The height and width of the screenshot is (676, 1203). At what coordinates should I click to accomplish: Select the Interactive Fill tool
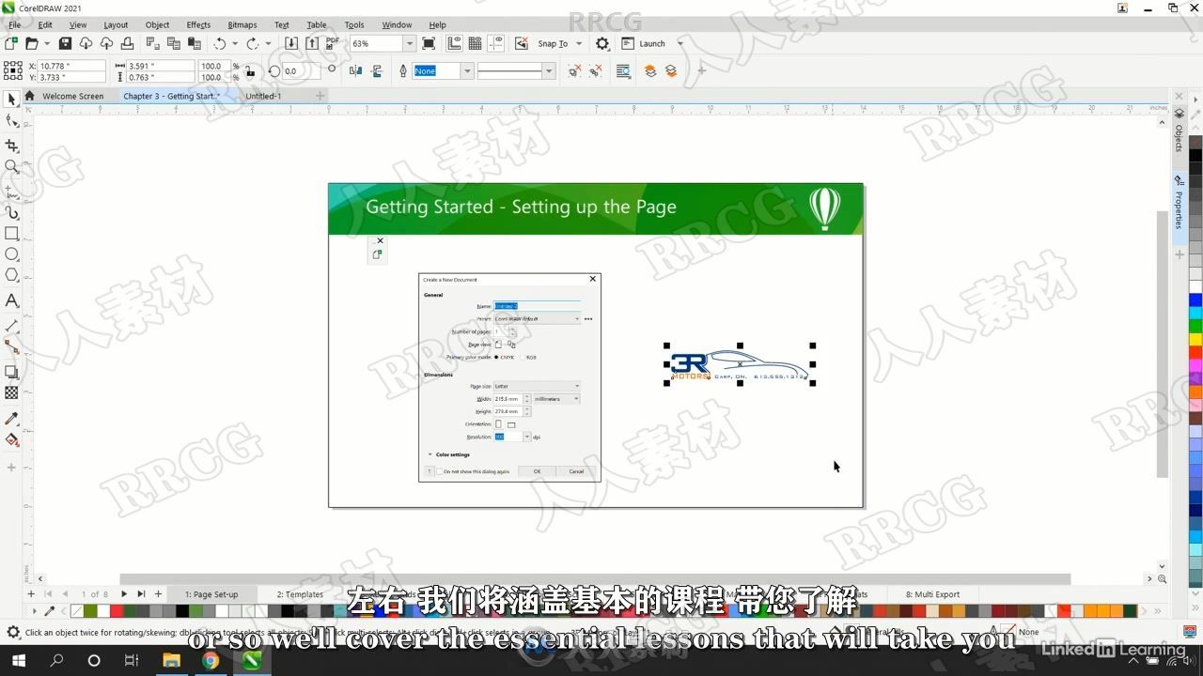click(x=11, y=439)
